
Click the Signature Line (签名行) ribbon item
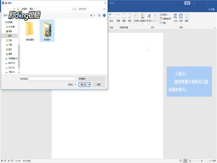[164, 15]
